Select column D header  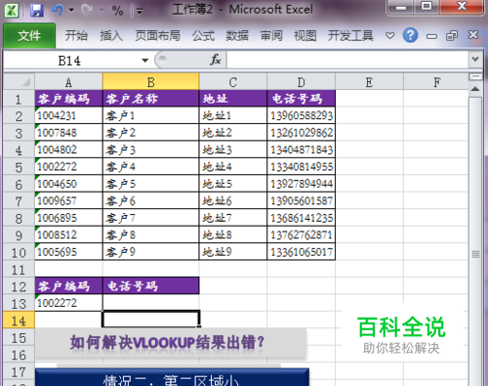(x=301, y=82)
